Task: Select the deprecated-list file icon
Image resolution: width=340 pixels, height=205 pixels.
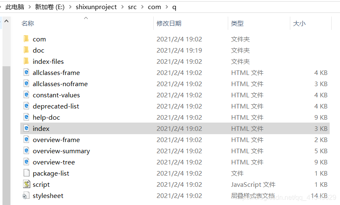Action: (26, 106)
